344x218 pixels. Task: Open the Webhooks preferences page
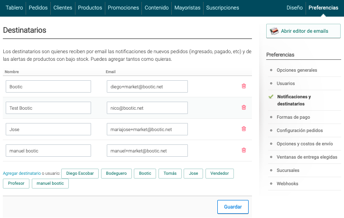pos(288,184)
